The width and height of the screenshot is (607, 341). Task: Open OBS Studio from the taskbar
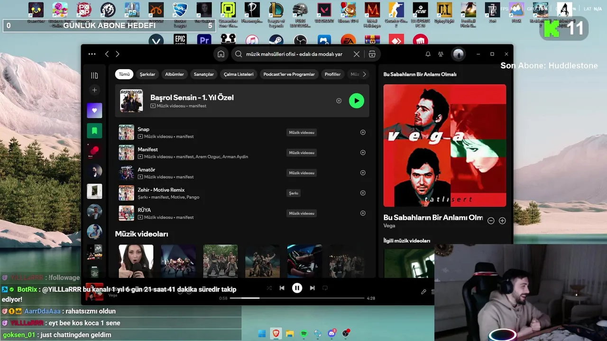(x=346, y=334)
